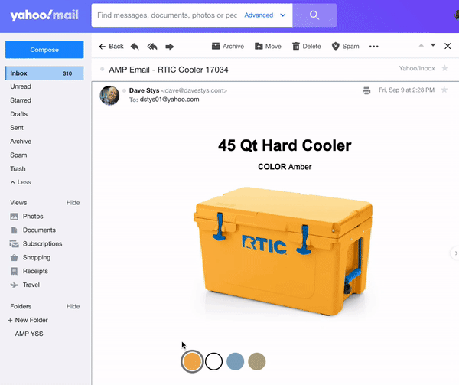Go to the next message using the down arrow
The image size is (459, 385).
[x=433, y=45]
